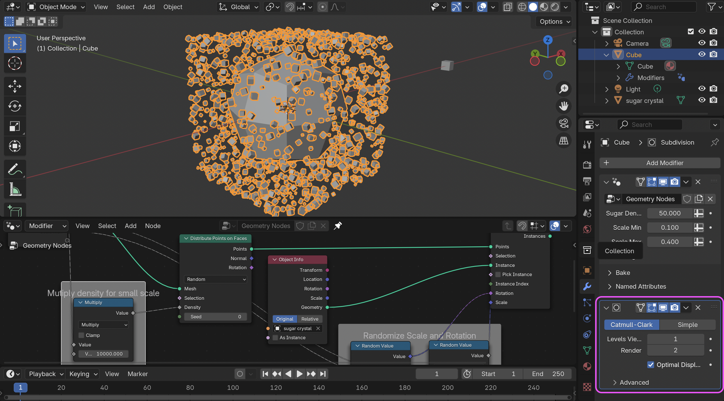
Task: Toggle camera view in viewport
Action: click(x=563, y=123)
